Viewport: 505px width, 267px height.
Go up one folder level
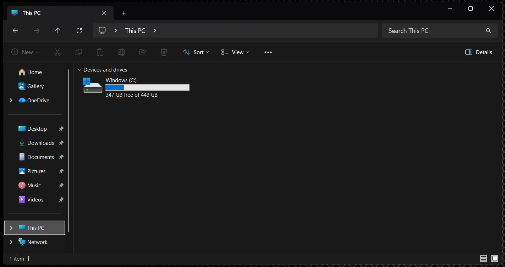coord(58,30)
